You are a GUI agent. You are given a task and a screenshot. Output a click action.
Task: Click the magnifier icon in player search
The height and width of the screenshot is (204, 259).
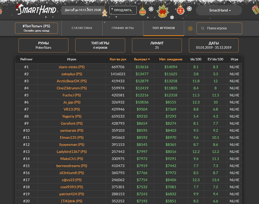tap(202, 29)
